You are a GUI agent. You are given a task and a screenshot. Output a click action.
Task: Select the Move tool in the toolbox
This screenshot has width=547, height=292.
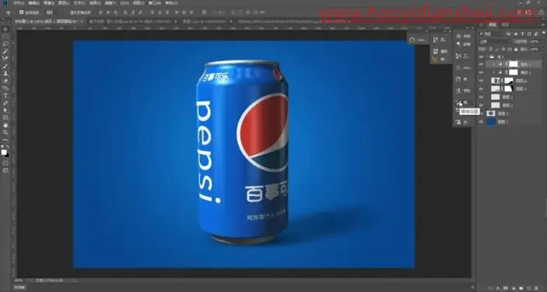[5, 29]
